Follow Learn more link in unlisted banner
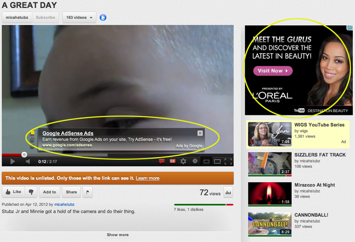Screen dimensions: 355x242 click(x=148, y=178)
